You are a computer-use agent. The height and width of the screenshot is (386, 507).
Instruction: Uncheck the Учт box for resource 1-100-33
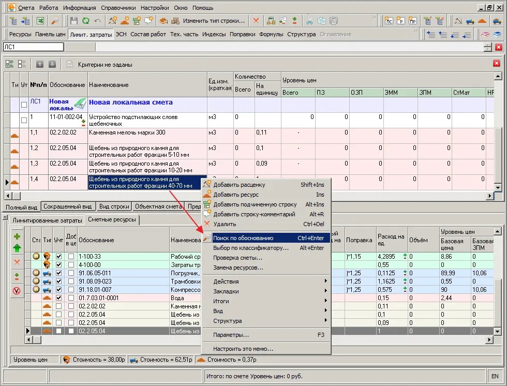pos(58,256)
